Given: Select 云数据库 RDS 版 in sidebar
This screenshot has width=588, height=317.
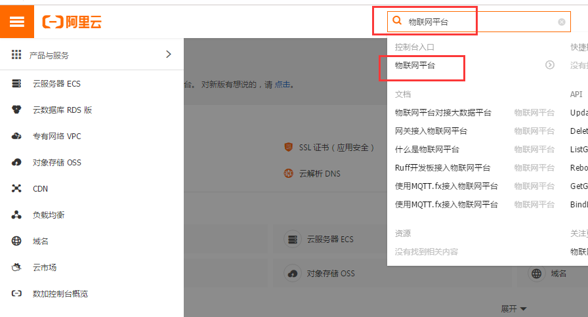Looking at the screenshot, I should 62,110.
